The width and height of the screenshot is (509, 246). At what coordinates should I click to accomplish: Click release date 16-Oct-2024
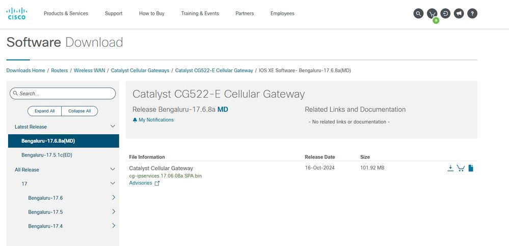(x=320, y=168)
